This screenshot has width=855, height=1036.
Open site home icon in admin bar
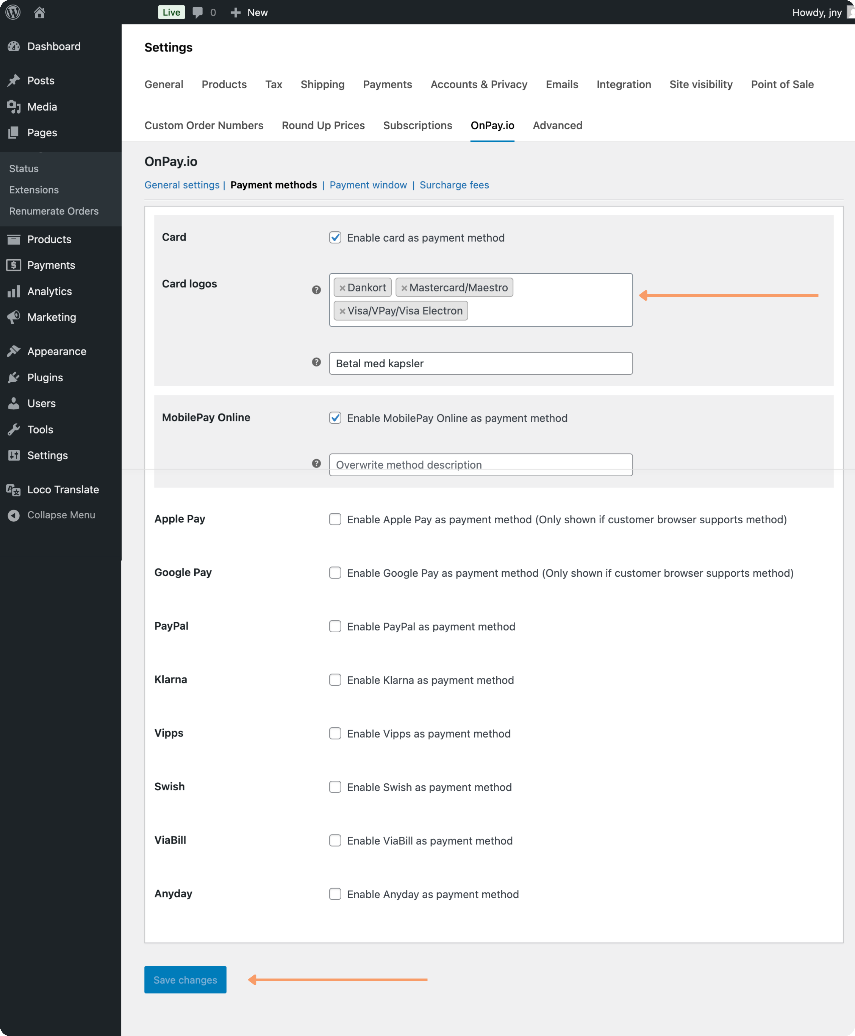39,12
